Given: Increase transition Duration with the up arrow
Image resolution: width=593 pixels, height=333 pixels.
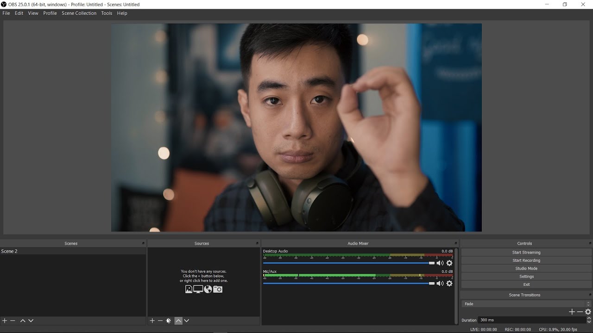Looking at the screenshot, I should (x=589, y=318).
